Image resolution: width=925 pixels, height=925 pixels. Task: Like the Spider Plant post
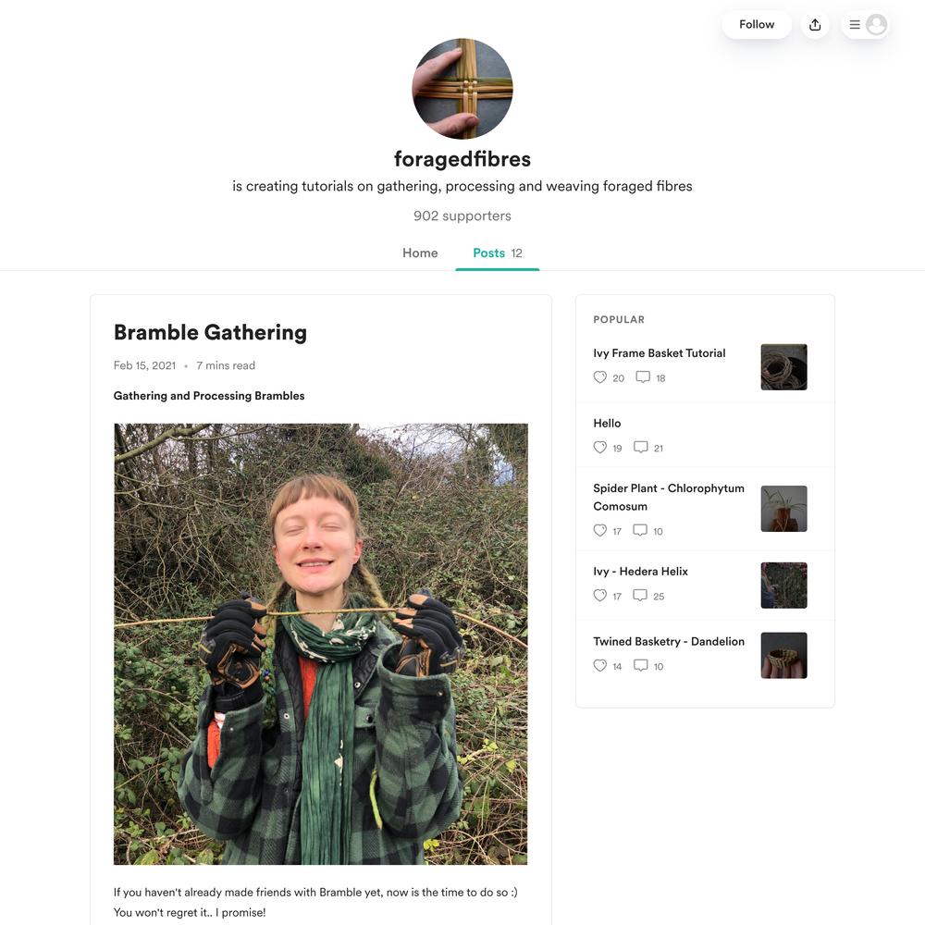pos(600,531)
